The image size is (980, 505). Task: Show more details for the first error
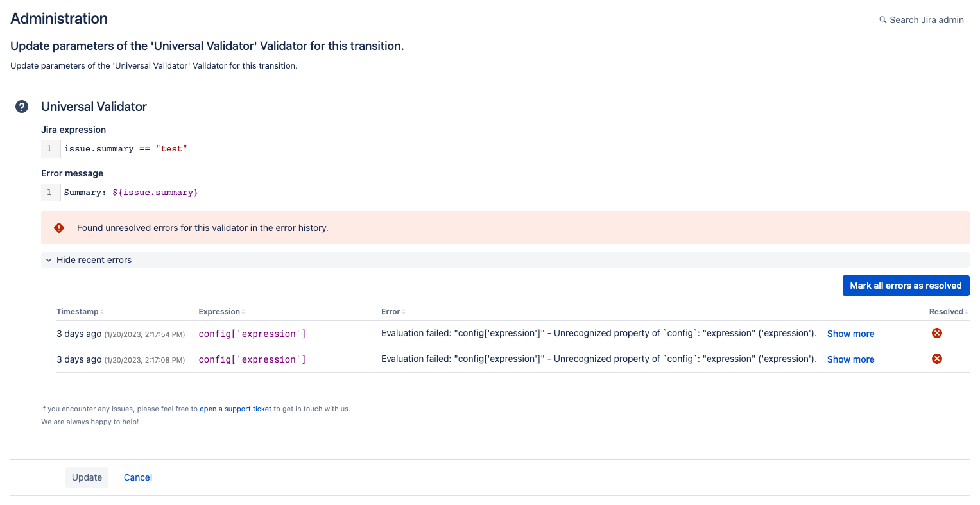850,334
